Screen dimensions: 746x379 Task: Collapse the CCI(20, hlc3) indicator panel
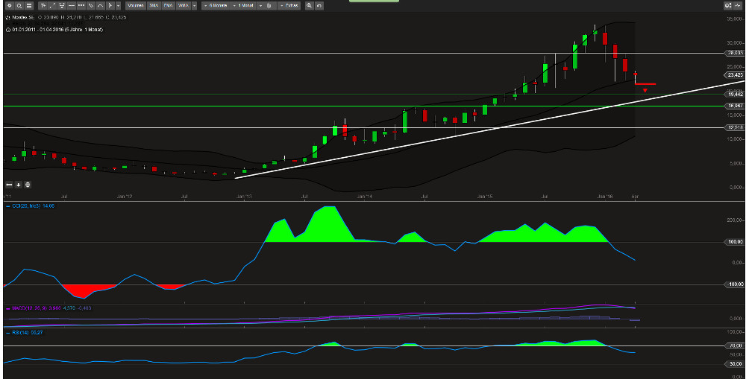pos(7,206)
